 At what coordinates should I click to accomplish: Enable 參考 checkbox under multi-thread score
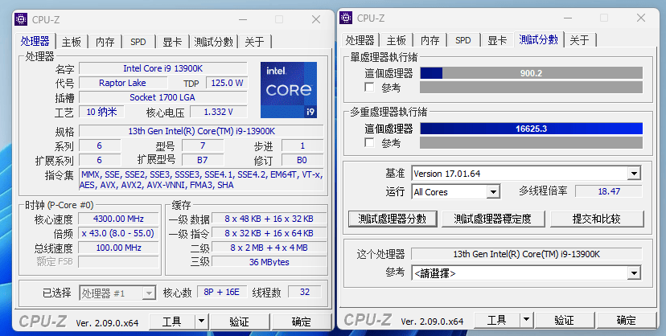coord(370,143)
